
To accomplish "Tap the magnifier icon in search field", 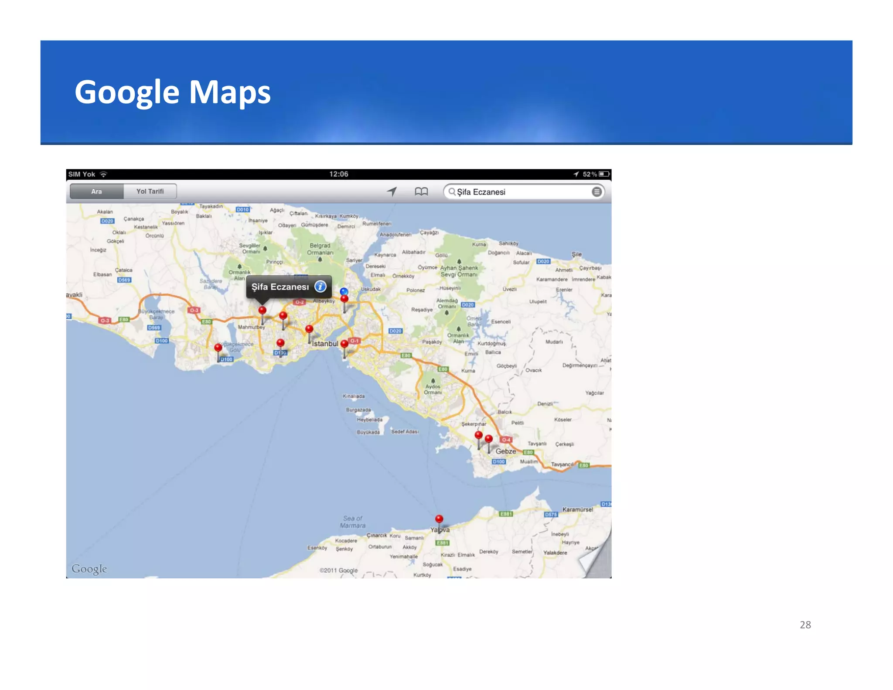I will coord(452,192).
